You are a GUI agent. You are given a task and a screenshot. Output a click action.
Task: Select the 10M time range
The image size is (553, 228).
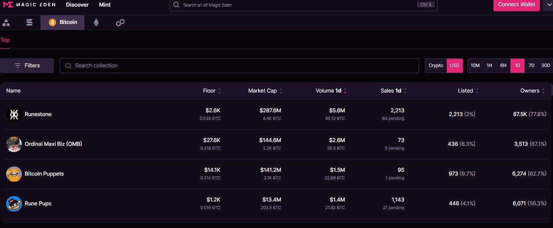point(475,65)
